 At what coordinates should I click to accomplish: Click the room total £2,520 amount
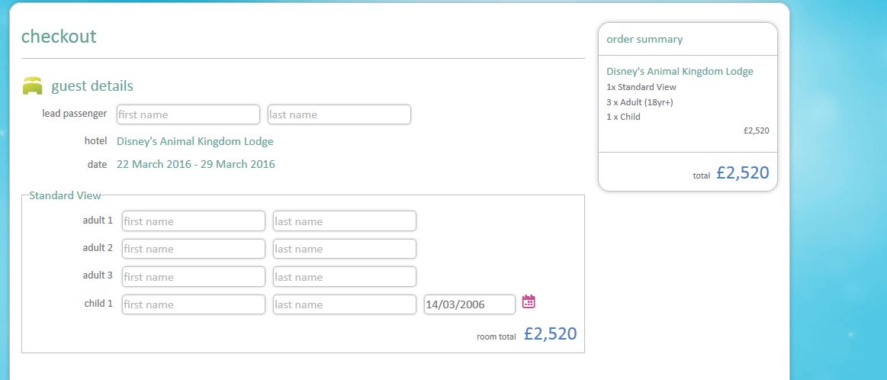coord(550,333)
